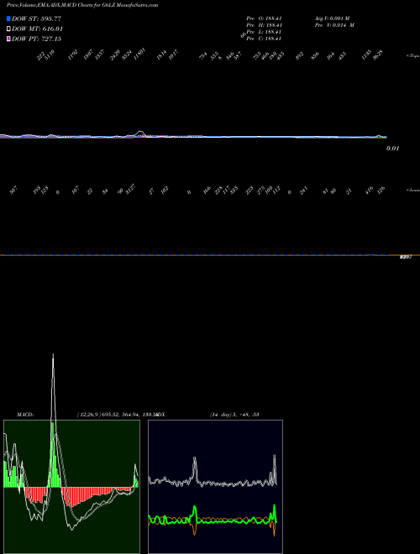This screenshot has width=420, height=554.
Task: Click the blue DOW ST legend swatch
Action: (8, 18)
